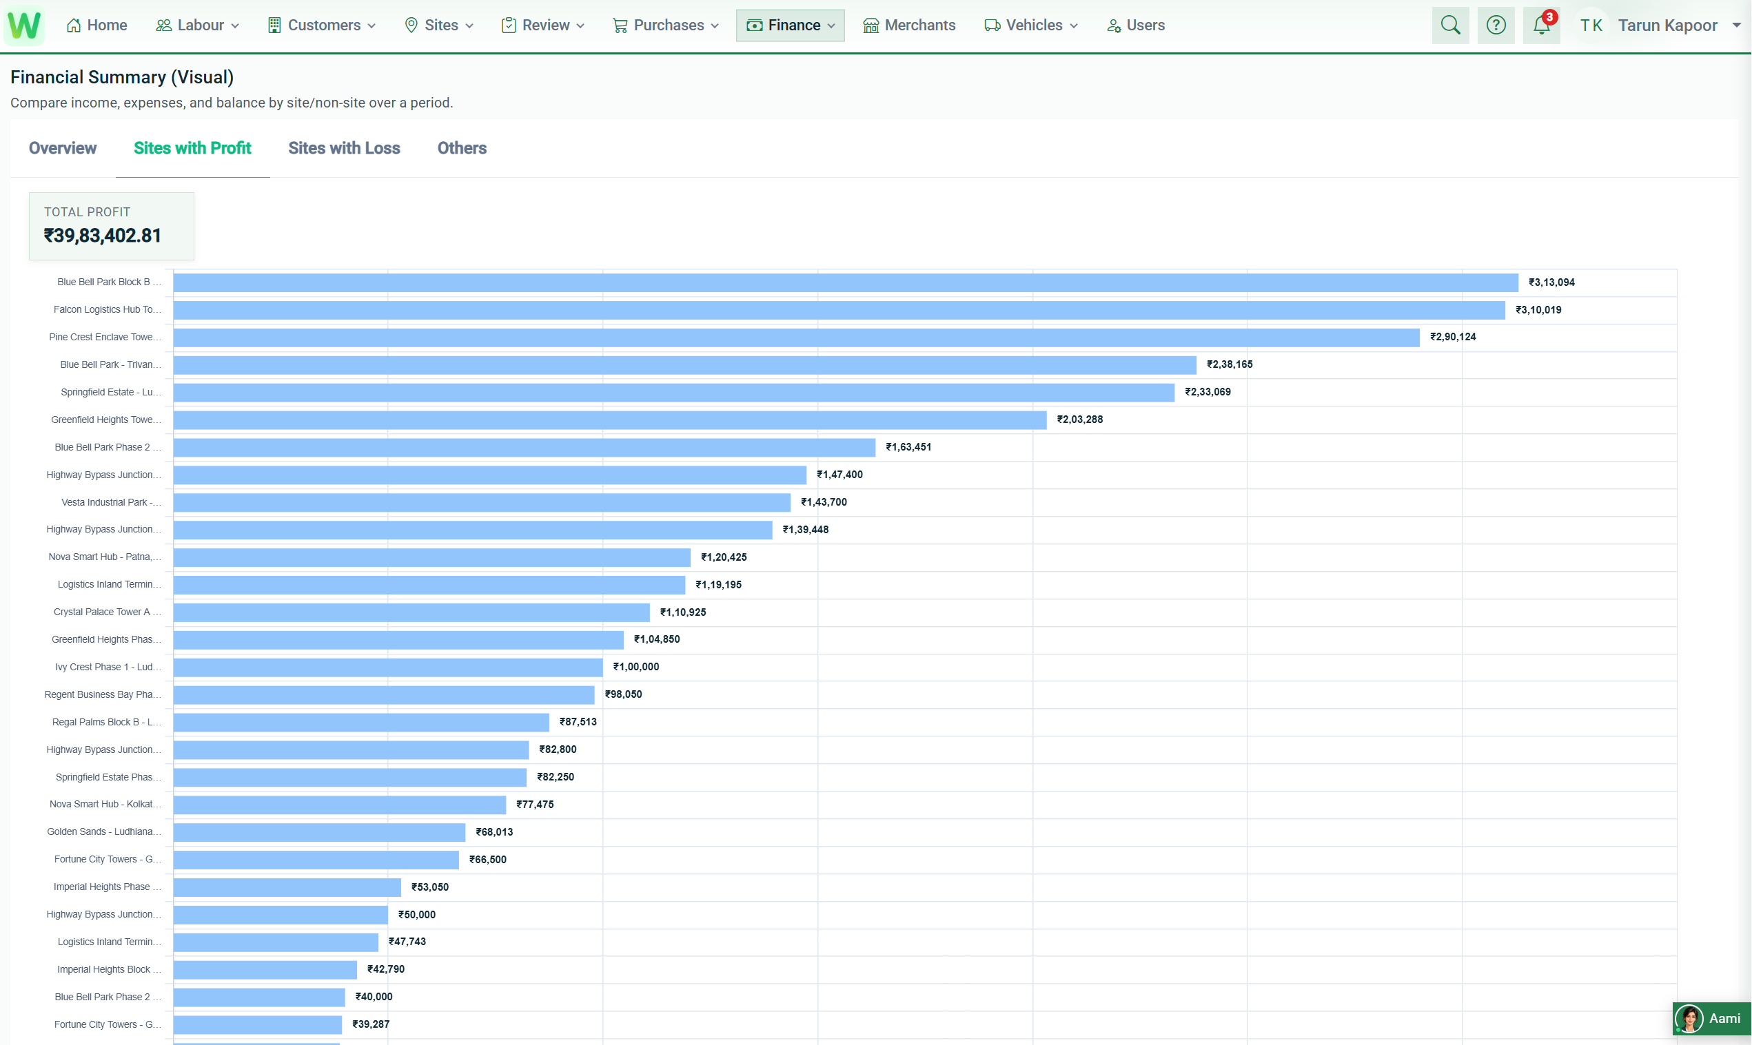Click the Imperial Heights Block label

point(109,970)
